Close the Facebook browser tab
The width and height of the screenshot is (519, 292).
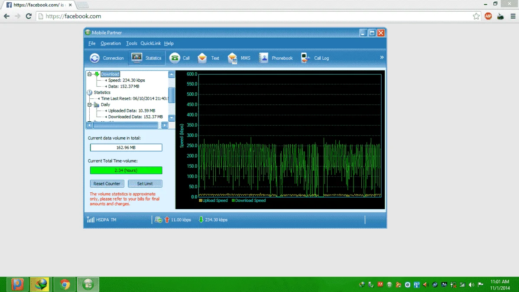click(70, 5)
